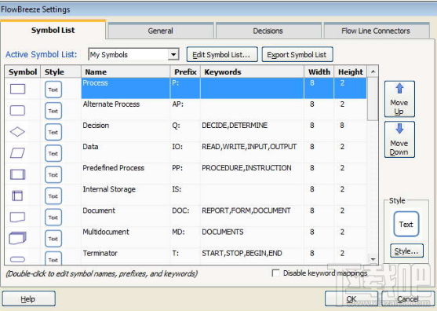437x311 pixels.
Task: Open the Active Symbol List dropdown
Action: 173,54
